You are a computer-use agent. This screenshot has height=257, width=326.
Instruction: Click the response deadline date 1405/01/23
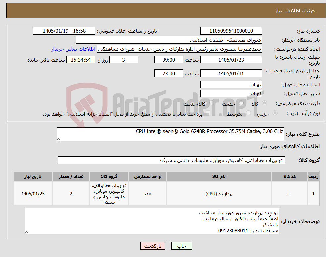pos(231,60)
